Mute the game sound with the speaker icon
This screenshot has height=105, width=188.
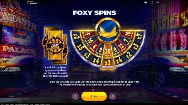146,3
